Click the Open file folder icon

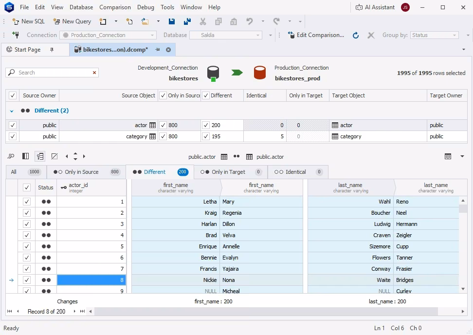(145, 21)
